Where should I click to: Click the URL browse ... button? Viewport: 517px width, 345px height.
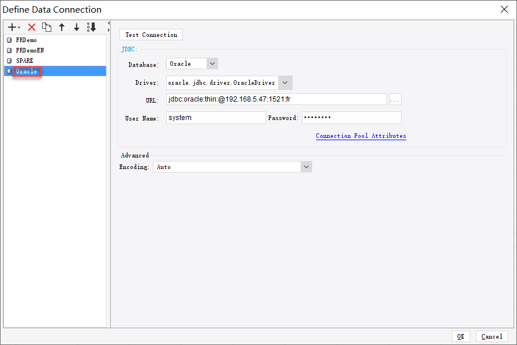click(x=395, y=99)
